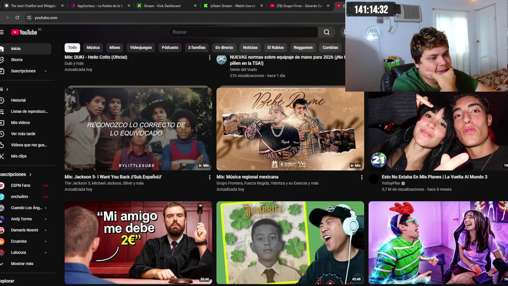Click ESPN Fans channel avatar

coord(2,186)
